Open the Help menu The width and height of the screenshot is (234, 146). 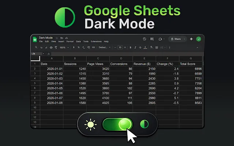coord(106,42)
